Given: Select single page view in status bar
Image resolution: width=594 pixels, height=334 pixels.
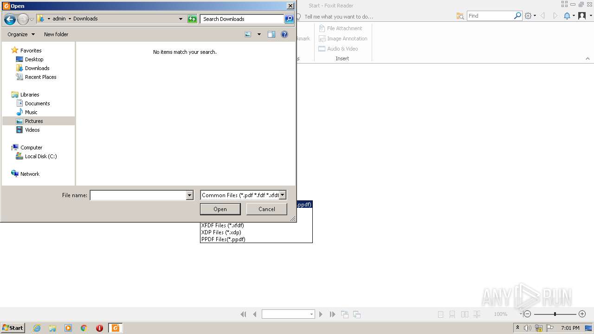Looking at the screenshot, I should tap(440, 315).
